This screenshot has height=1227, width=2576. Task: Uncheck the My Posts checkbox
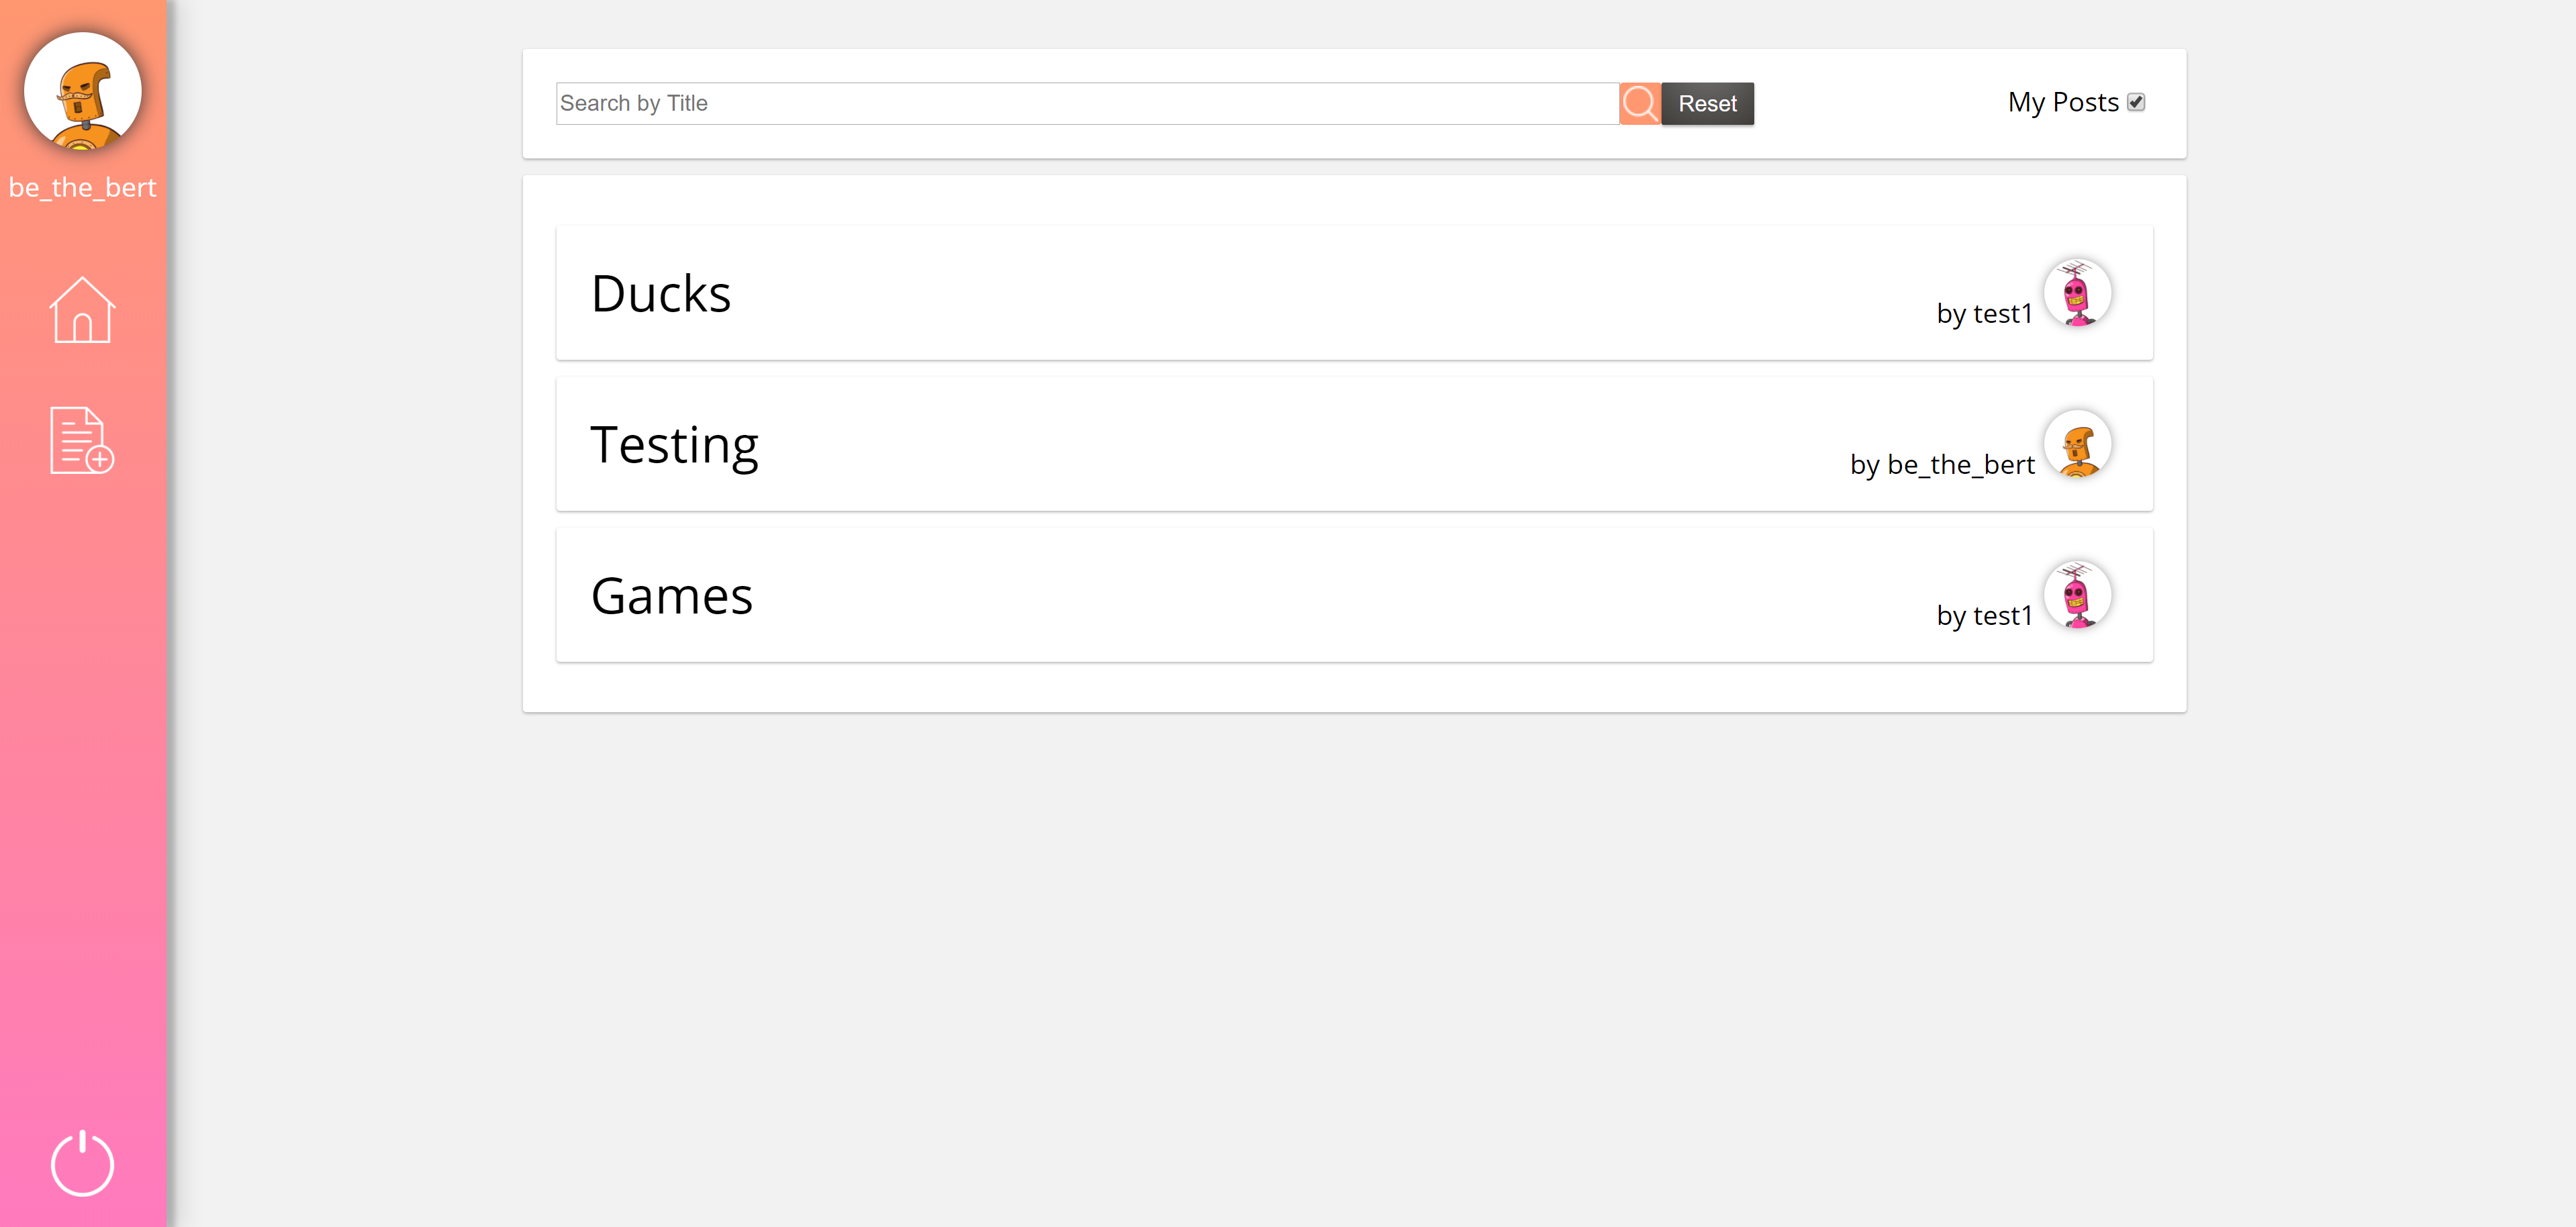(2136, 102)
